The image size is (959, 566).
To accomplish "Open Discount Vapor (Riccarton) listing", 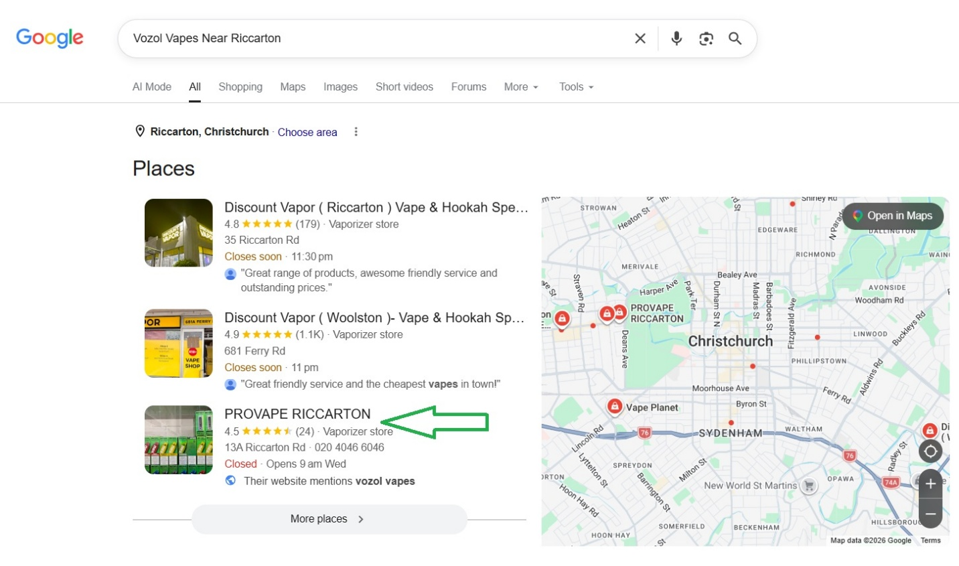I will (376, 207).
